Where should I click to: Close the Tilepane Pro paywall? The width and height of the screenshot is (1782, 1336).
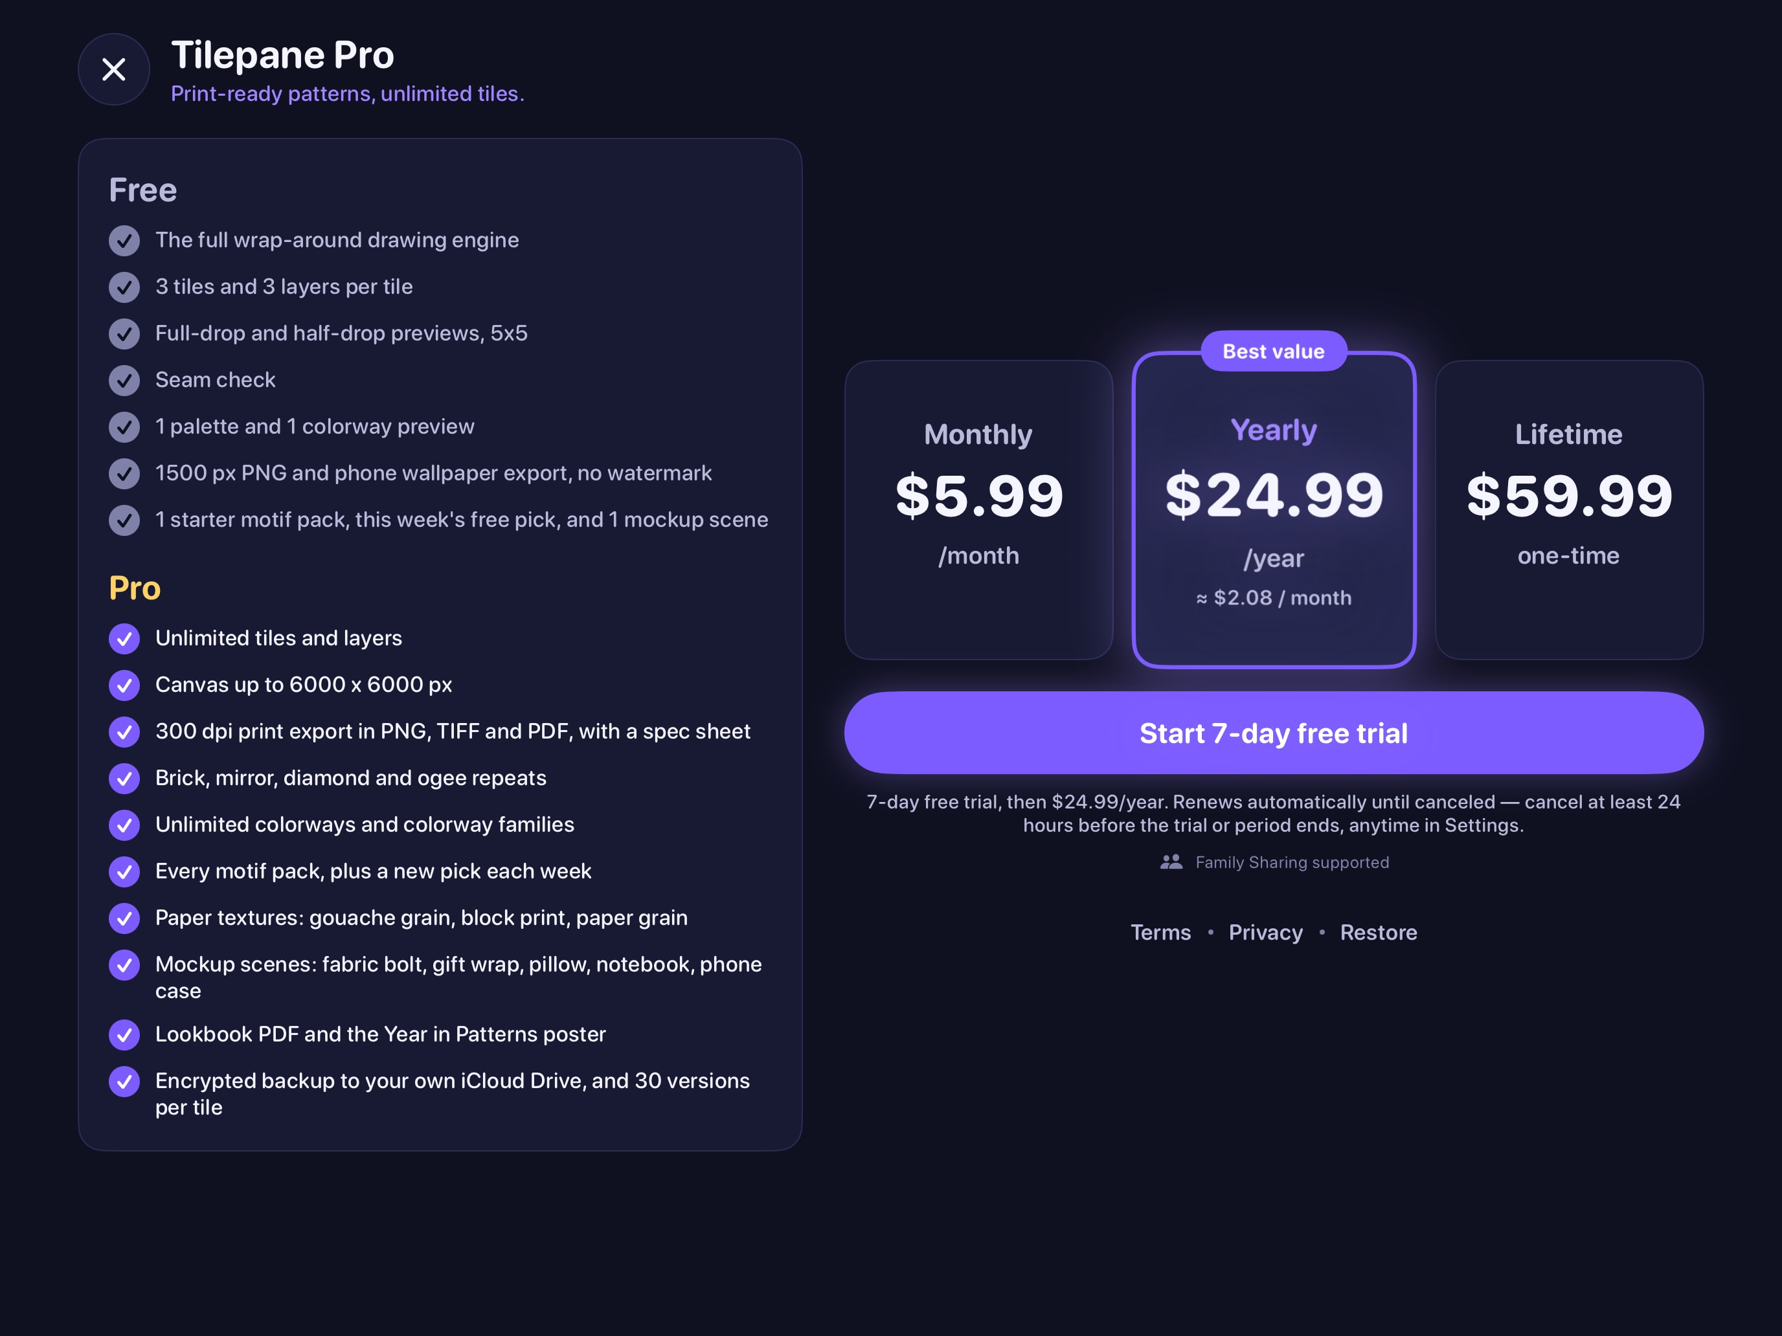[x=113, y=69]
